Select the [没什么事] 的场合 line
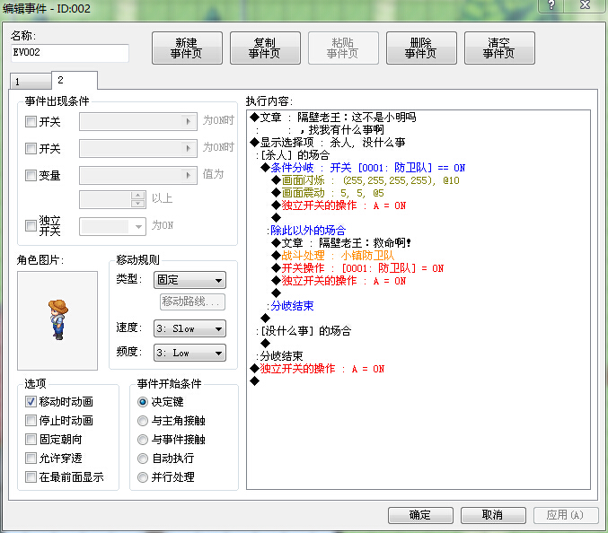Image resolution: width=608 pixels, height=533 pixels. 304,331
